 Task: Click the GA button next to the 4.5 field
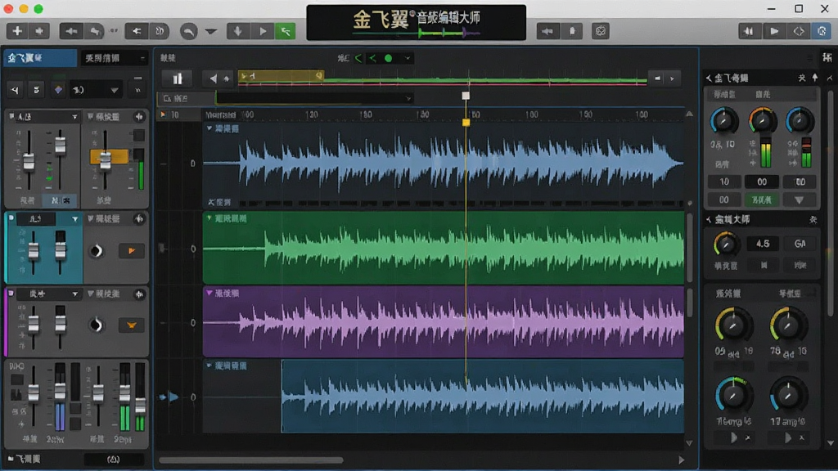[800, 244]
